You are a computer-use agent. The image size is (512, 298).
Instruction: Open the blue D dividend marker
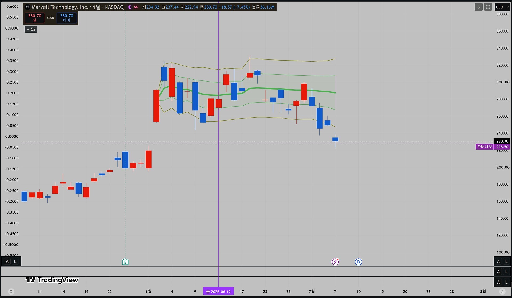[x=358, y=262]
